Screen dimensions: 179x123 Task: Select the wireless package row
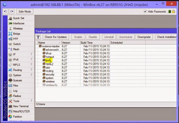pyautogui.click(x=106, y=82)
